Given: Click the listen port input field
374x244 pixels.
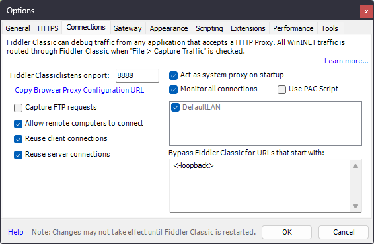Looking at the screenshot, I should (137, 75).
